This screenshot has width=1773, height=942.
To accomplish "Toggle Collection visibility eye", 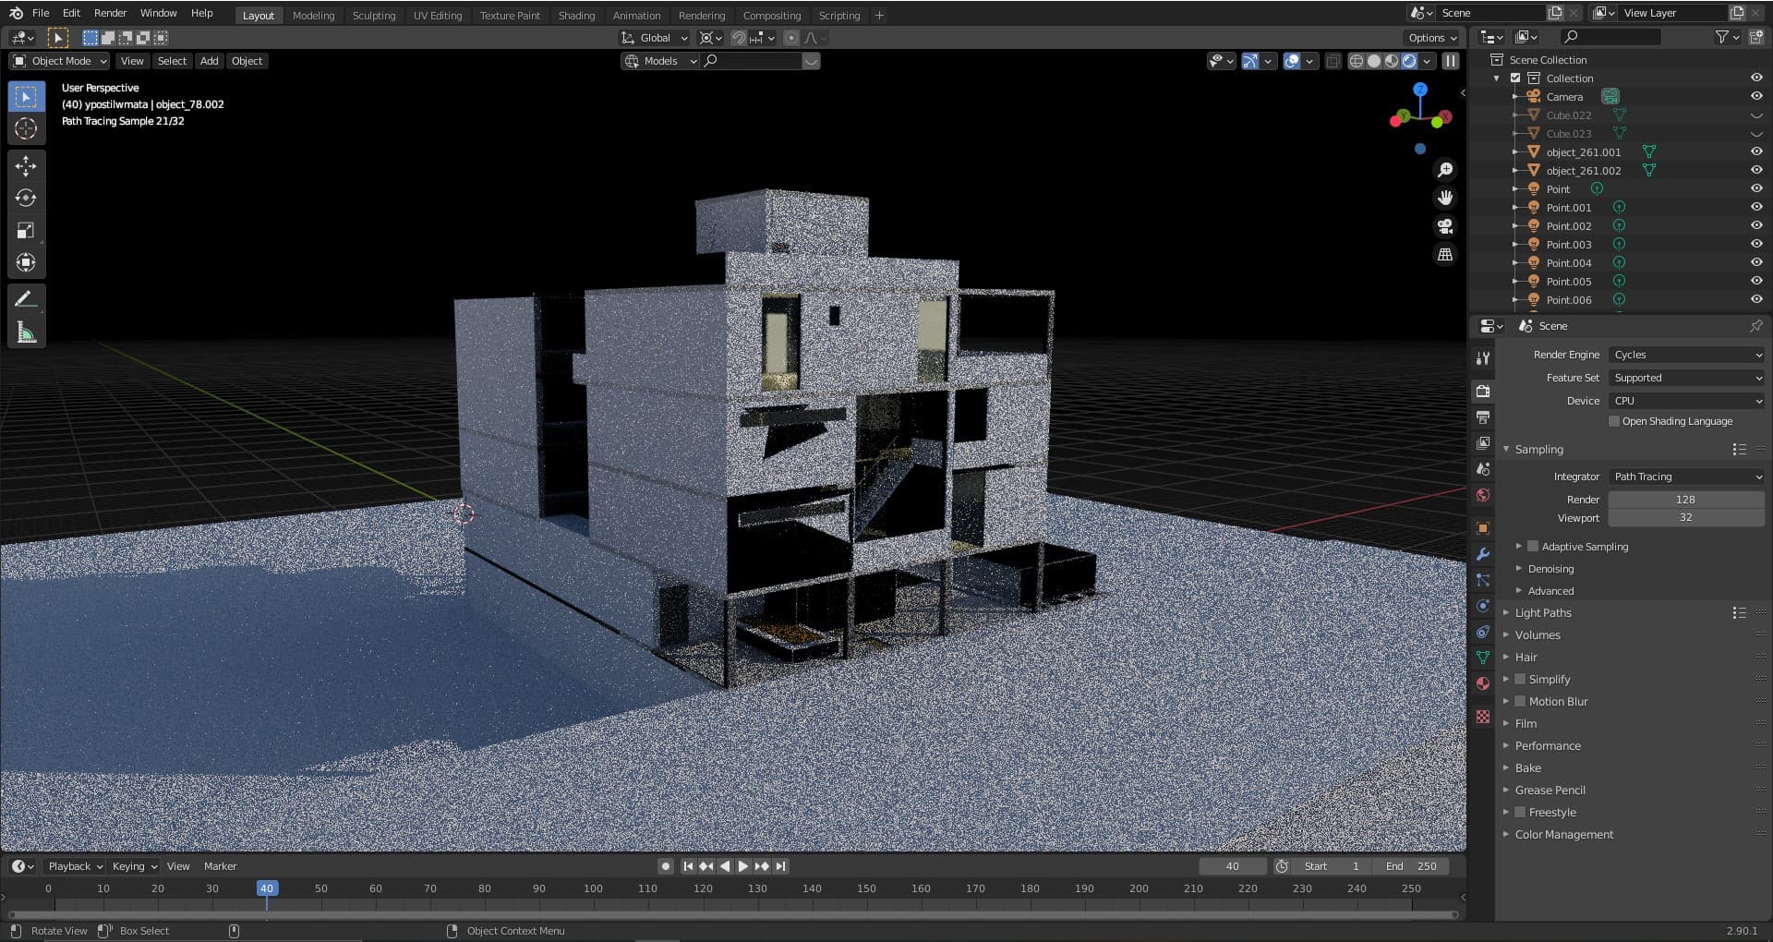I will (x=1756, y=78).
